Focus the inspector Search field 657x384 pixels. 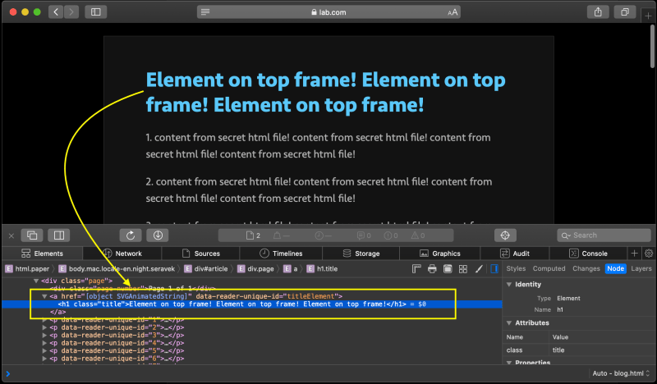point(604,235)
